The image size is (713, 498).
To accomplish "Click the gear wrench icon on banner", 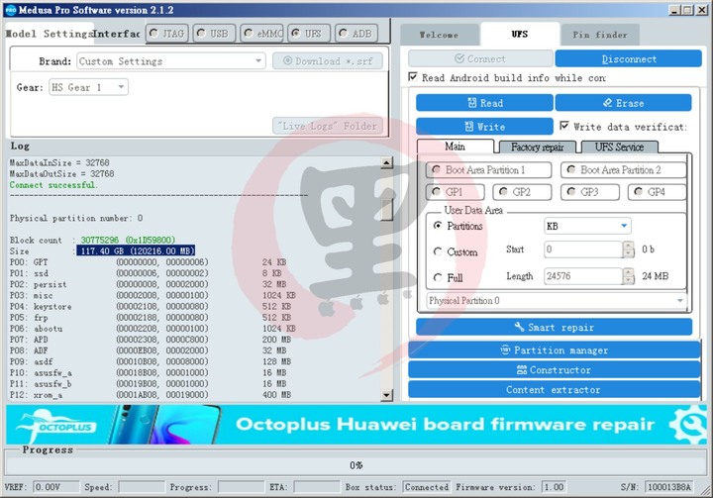I will [x=688, y=424].
